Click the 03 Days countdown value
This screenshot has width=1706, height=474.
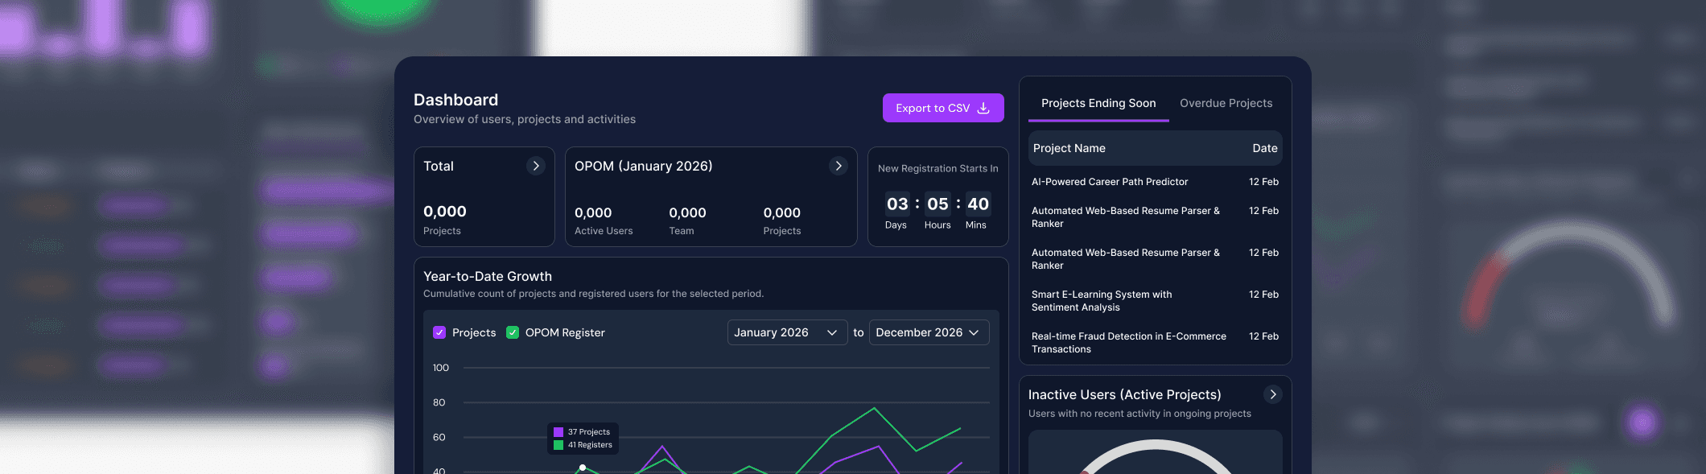pos(897,204)
